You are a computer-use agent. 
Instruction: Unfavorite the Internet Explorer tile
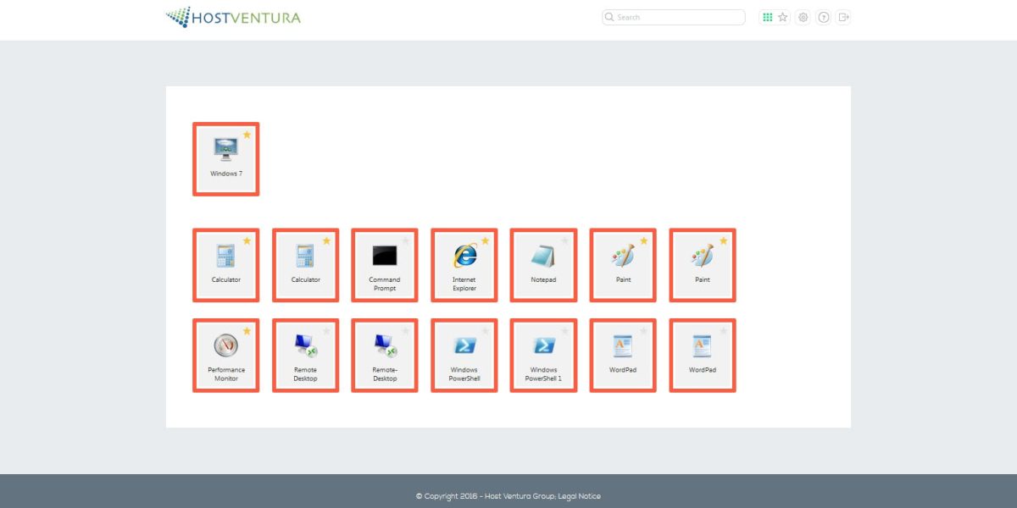pyautogui.click(x=484, y=240)
